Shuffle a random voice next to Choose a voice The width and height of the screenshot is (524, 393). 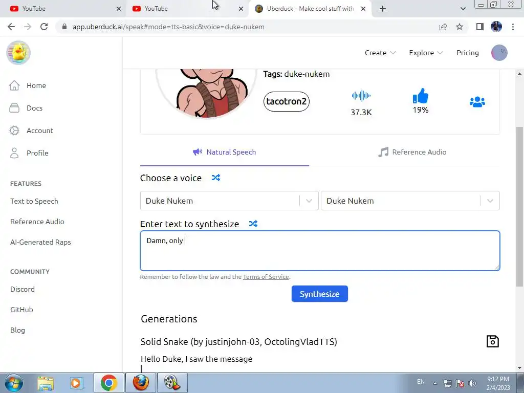(x=216, y=178)
